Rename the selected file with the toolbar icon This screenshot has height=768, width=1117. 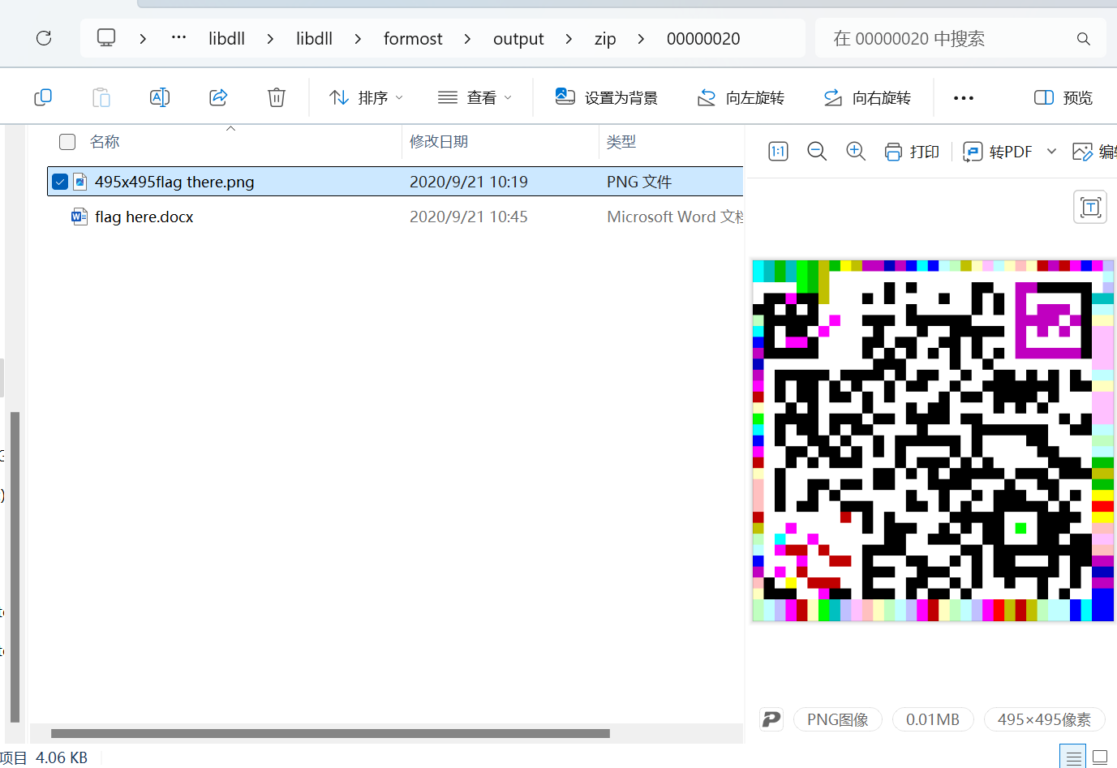tap(160, 98)
